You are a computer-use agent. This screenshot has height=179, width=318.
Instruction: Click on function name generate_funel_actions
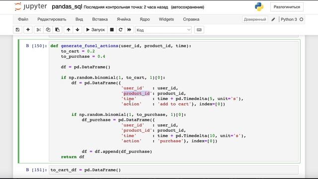89,46
